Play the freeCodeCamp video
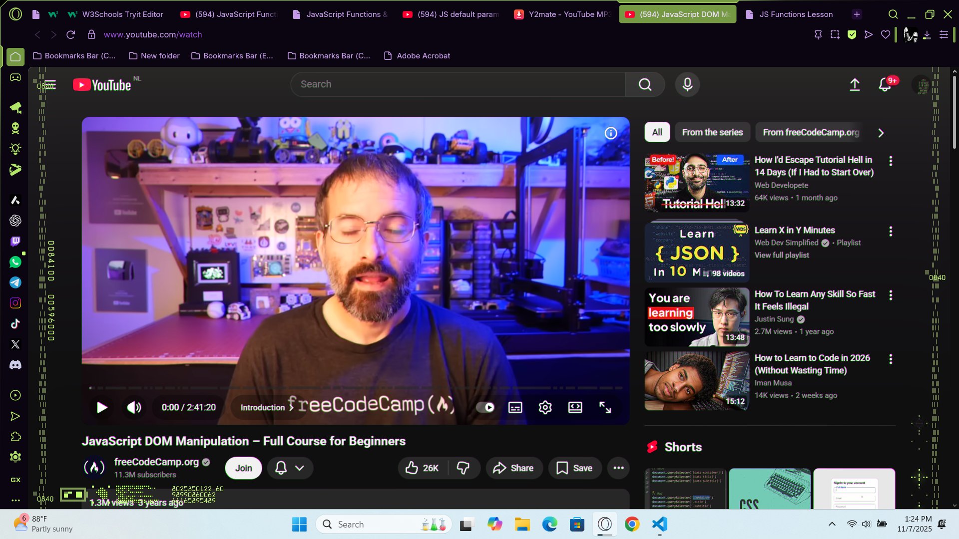Screen dimensions: 959x539 [x=101, y=408]
